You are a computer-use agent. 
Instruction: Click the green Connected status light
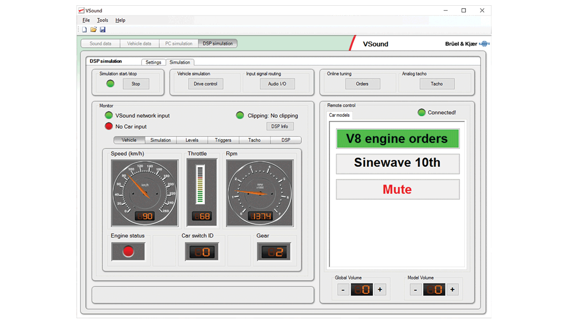[422, 112]
